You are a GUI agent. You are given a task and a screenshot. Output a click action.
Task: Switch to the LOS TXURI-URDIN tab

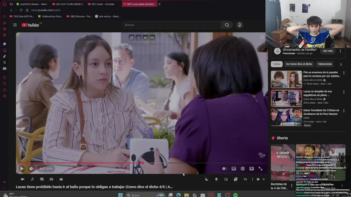pyautogui.click(x=68, y=4)
